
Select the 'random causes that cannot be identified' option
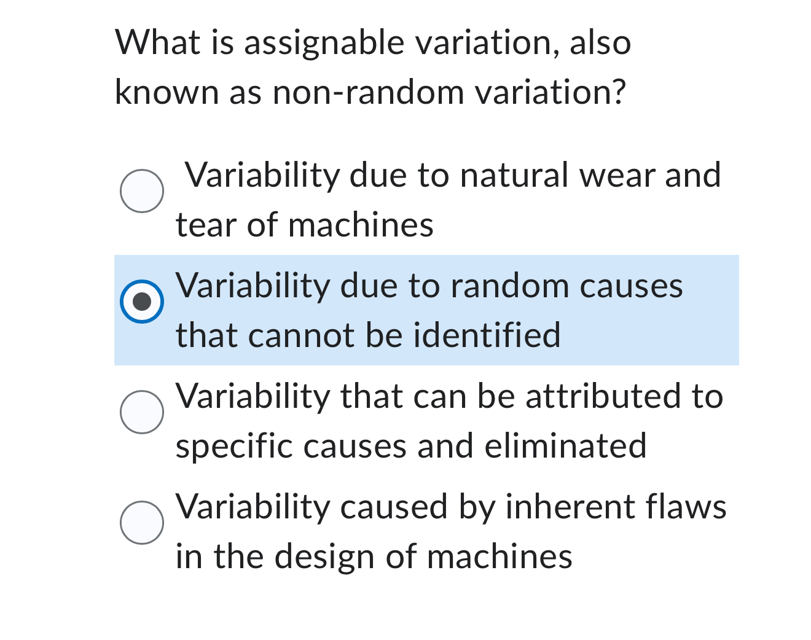click(x=142, y=301)
